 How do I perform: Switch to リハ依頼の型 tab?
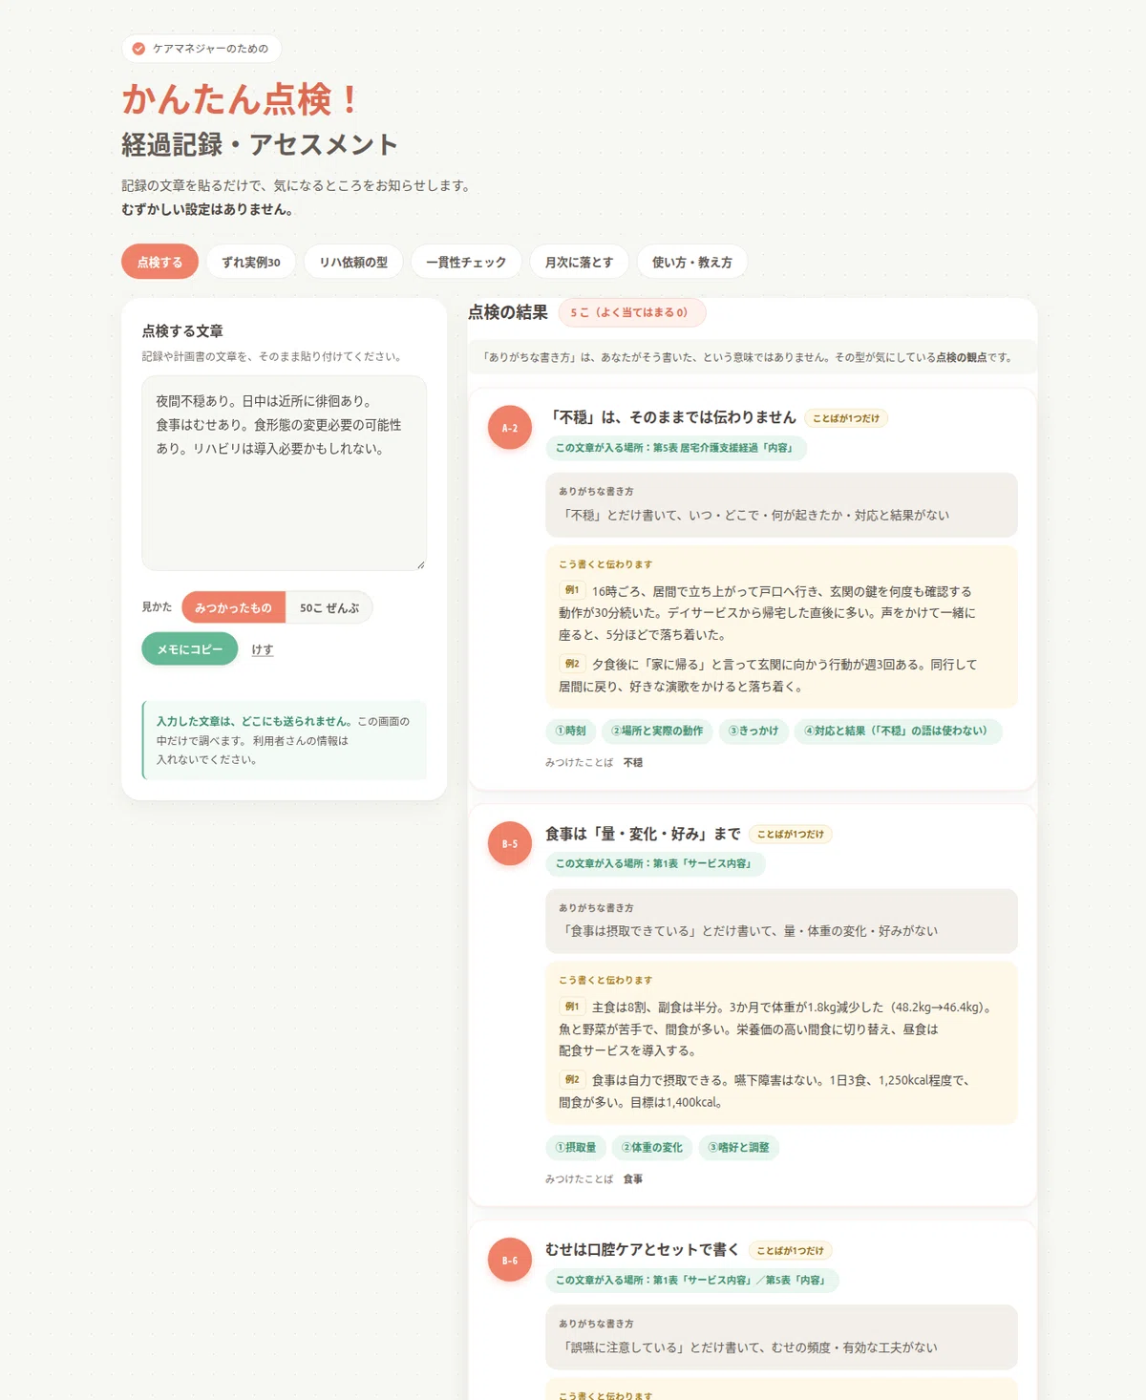[353, 262]
